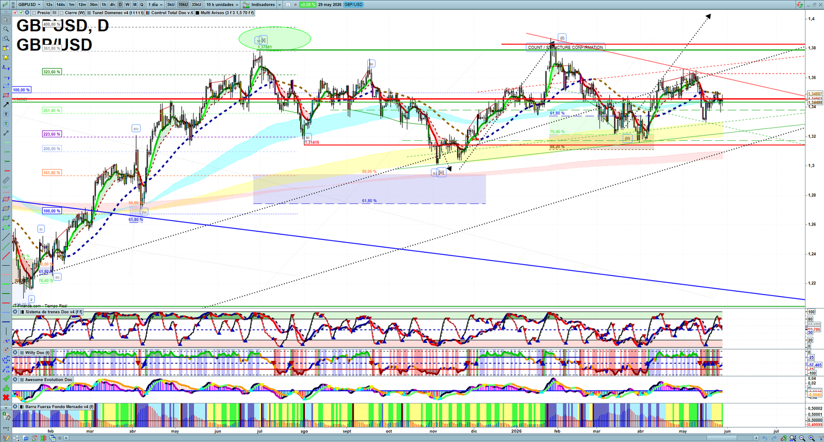This screenshot has width=824, height=442.
Task: Open chart style icon at top-left corner
Action: [x=5, y=5]
